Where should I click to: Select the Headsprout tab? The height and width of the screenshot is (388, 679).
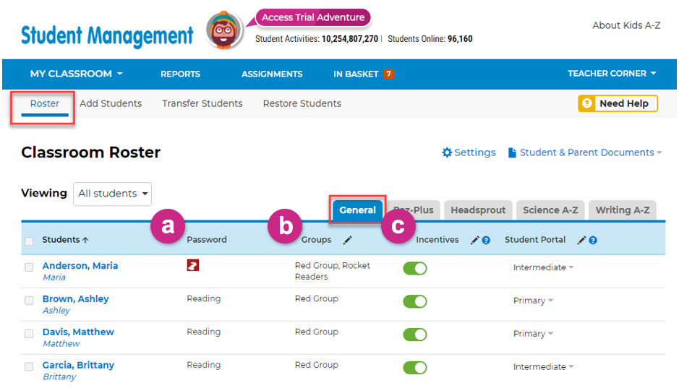478,210
